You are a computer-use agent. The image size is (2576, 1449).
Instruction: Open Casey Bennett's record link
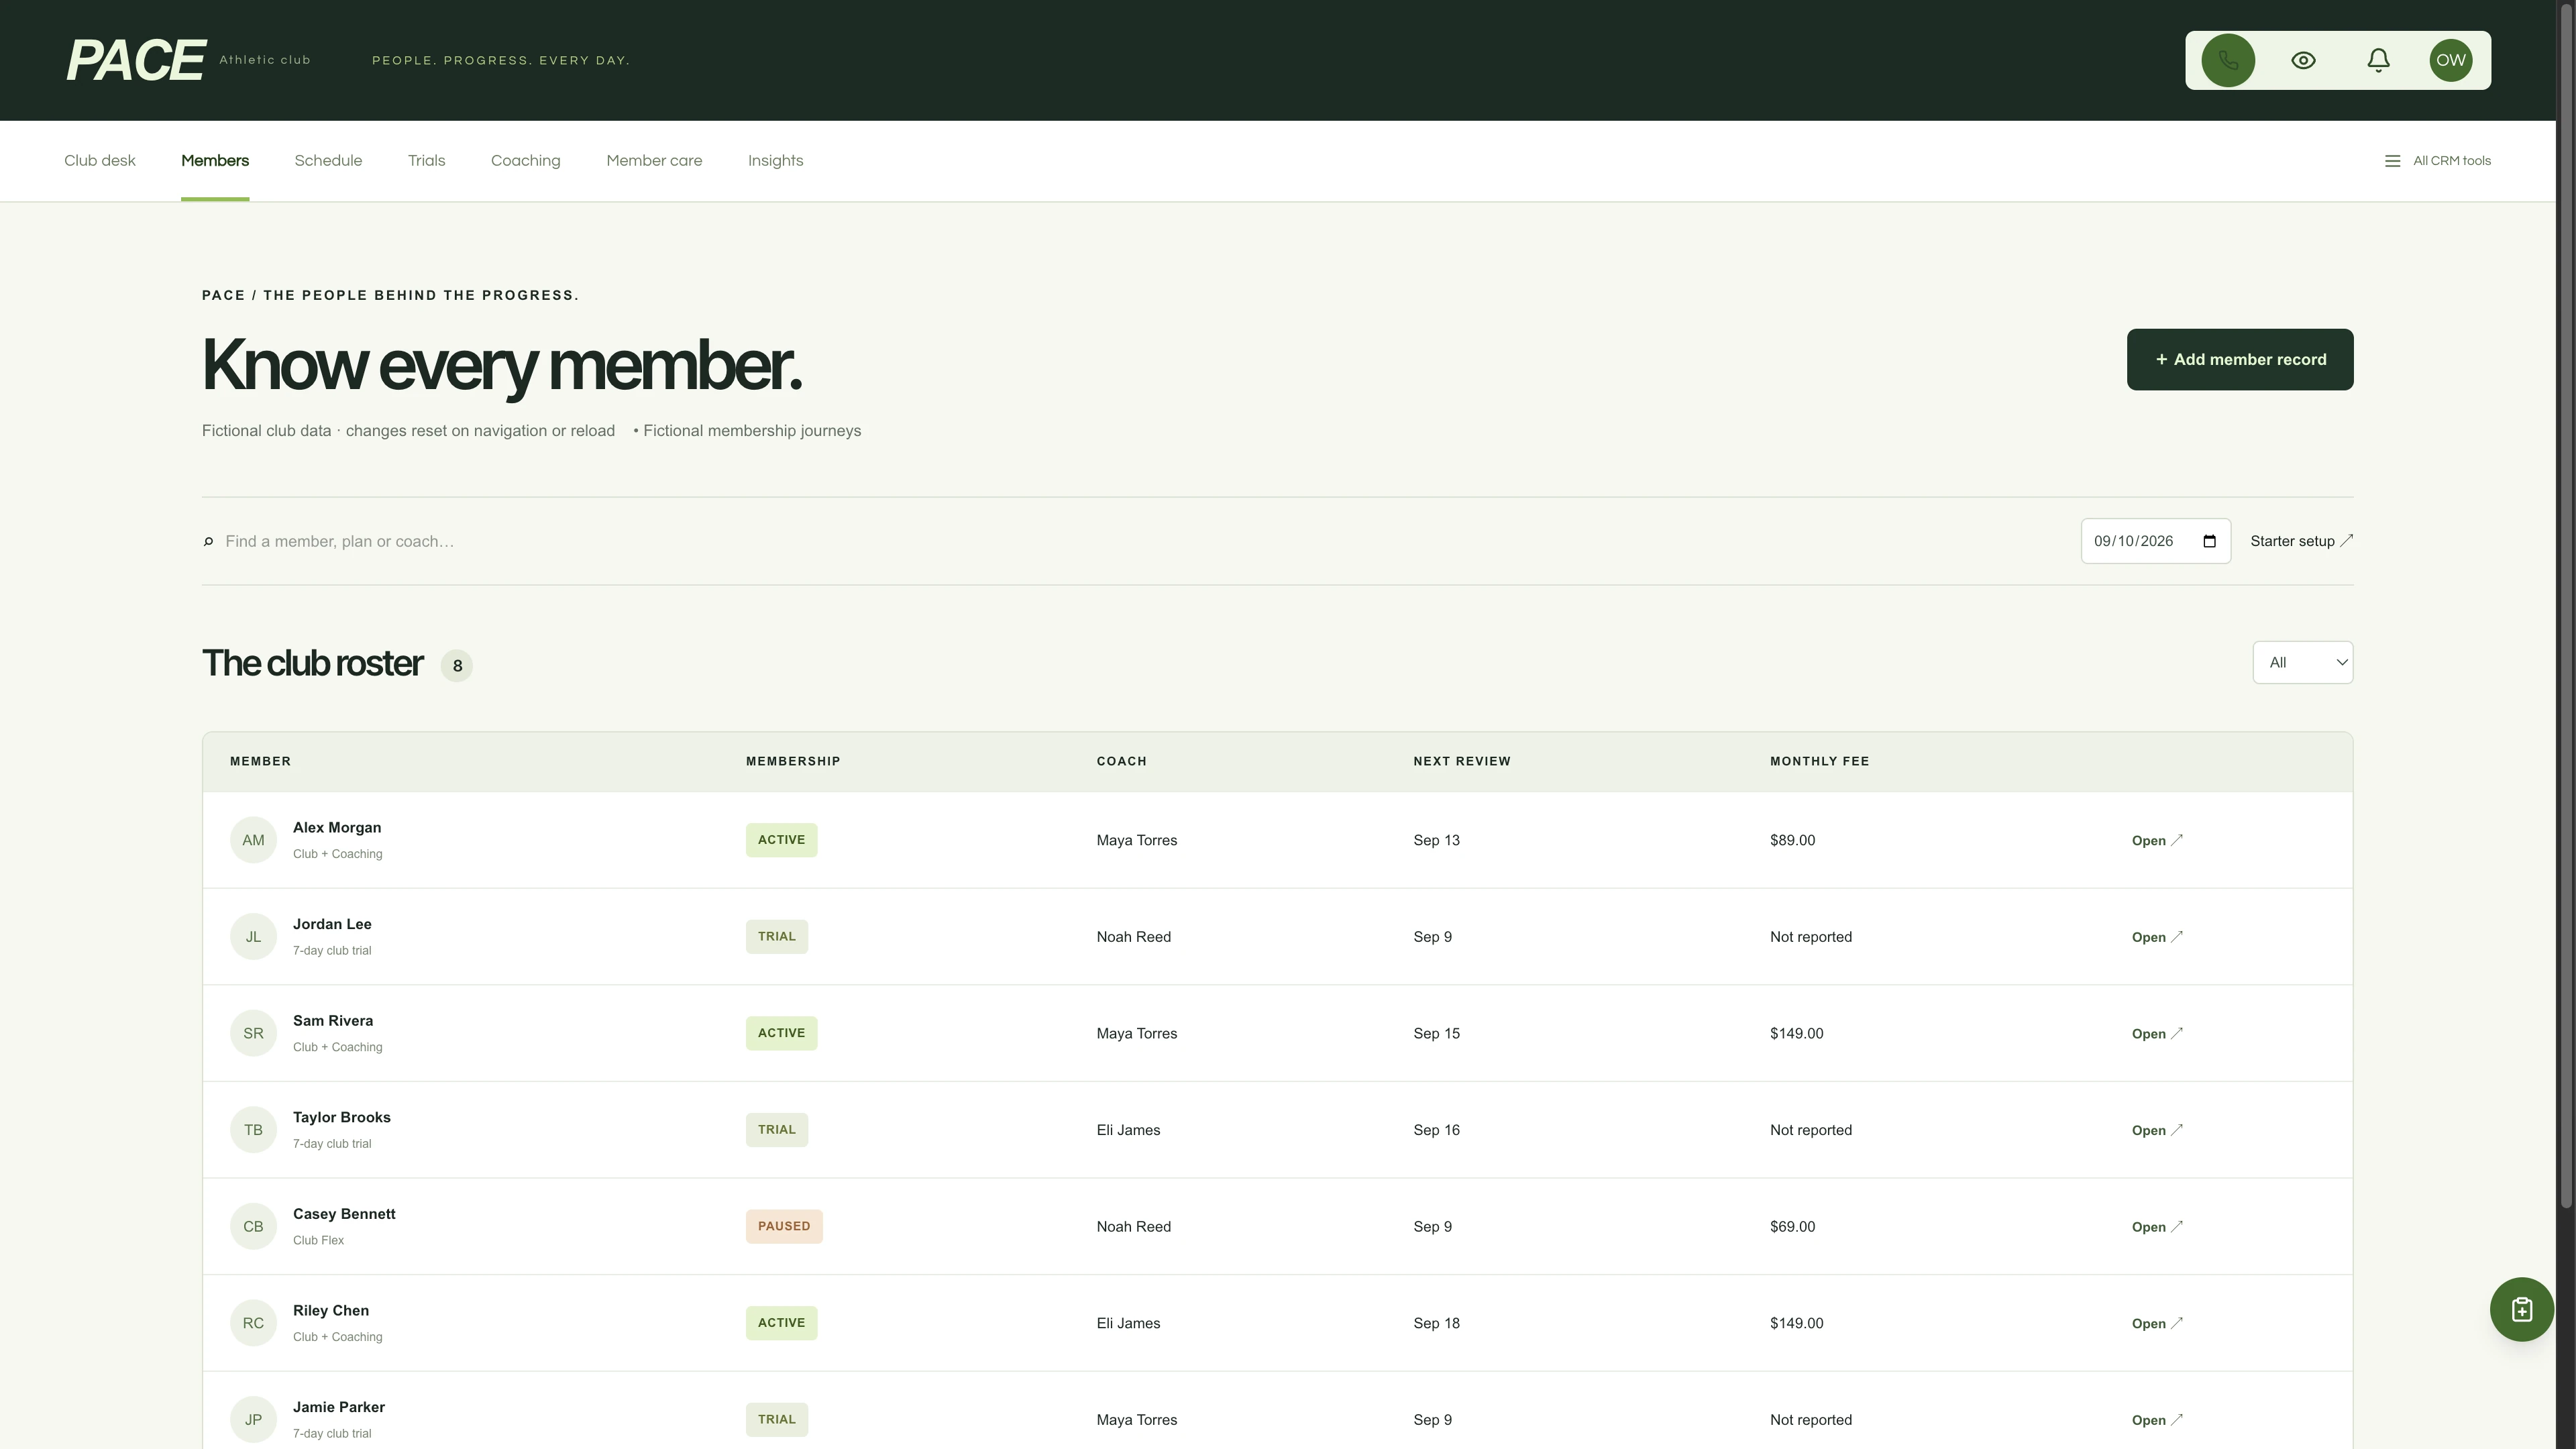[x=2157, y=1226]
